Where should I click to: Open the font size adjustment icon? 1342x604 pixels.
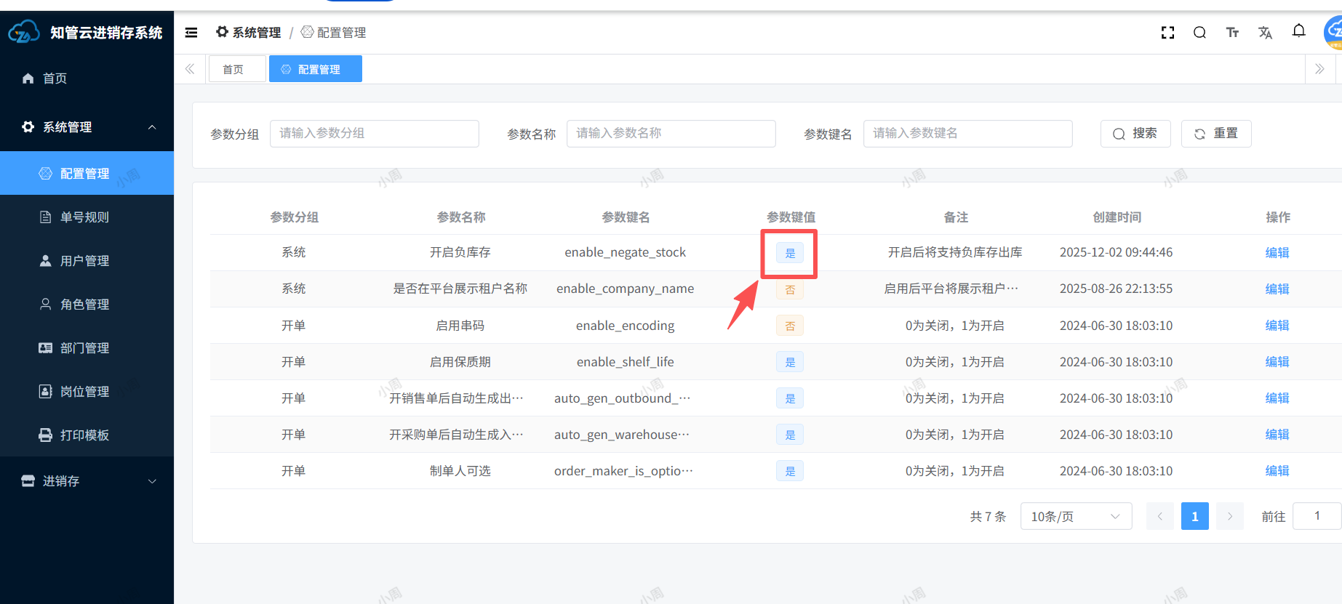tap(1232, 33)
